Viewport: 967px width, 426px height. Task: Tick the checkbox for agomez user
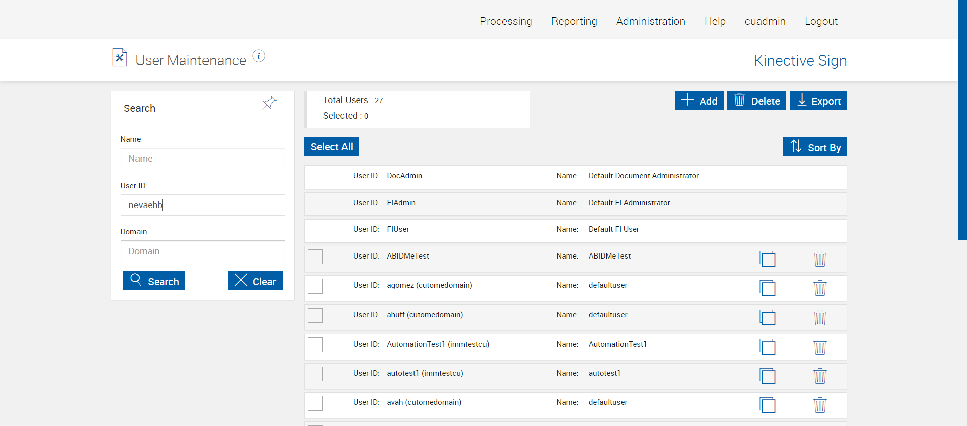(x=315, y=286)
